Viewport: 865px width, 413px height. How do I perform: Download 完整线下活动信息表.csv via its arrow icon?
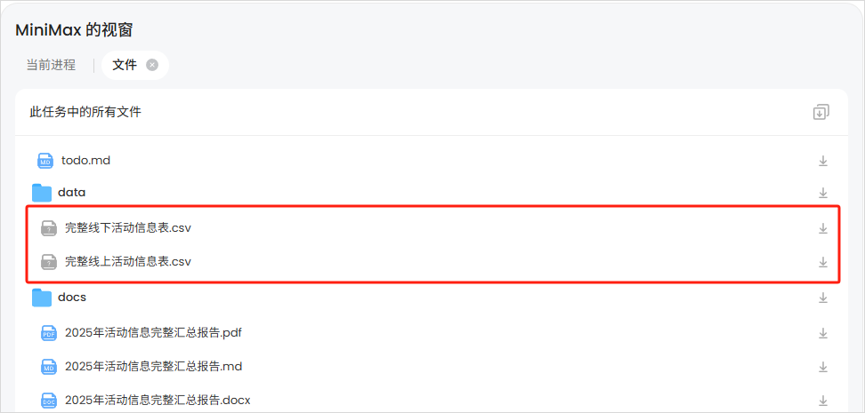[823, 228]
